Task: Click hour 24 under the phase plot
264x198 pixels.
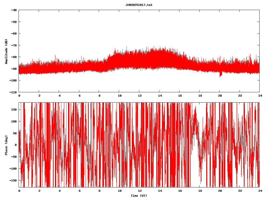Action: (x=259, y=191)
